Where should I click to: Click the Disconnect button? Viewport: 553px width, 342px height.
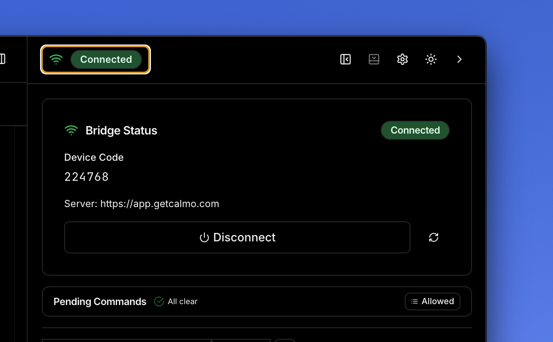(237, 237)
